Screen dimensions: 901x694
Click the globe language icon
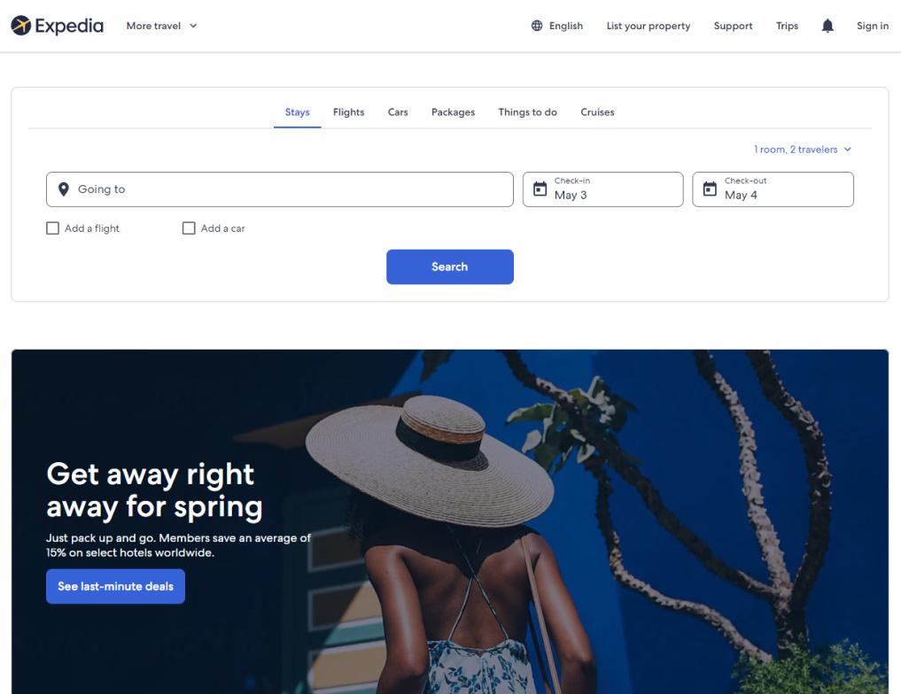coord(536,26)
